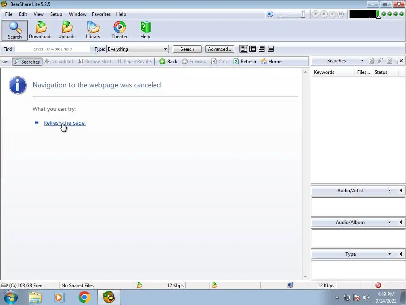The height and width of the screenshot is (305, 406).
Task: Open the Help book icon in the toolbar
Action: click(145, 30)
